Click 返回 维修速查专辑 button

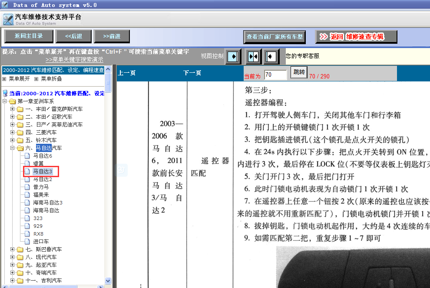pyautogui.click(x=356, y=37)
